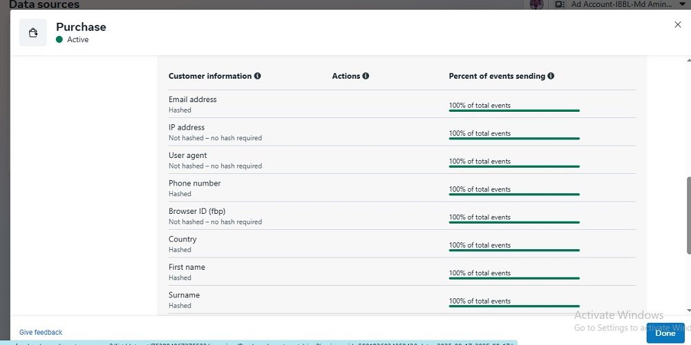Click the Purchase event bag icon

pyautogui.click(x=32, y=32)
